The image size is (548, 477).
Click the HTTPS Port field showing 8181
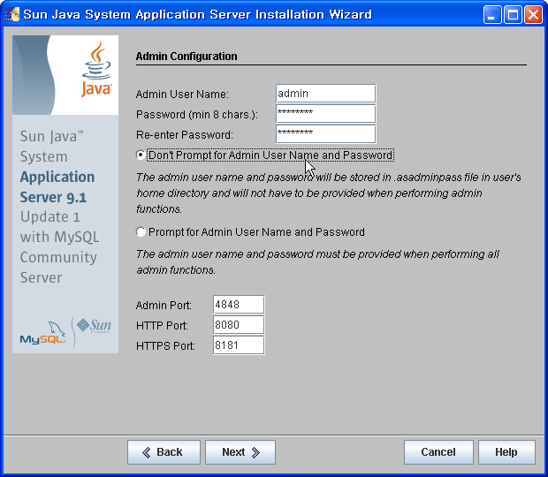239,345
